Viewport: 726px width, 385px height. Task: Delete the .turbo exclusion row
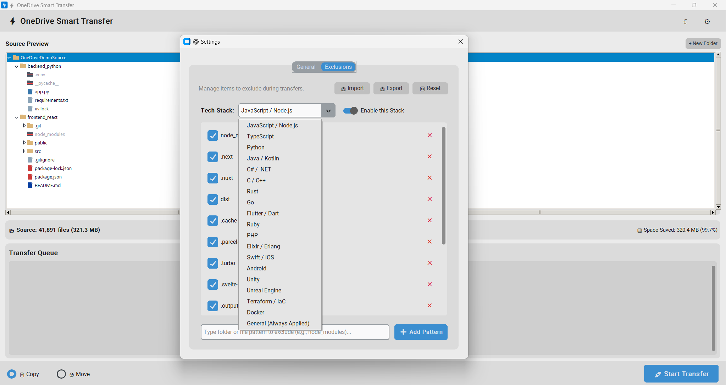pyautogui.click(x=429, y=263)
